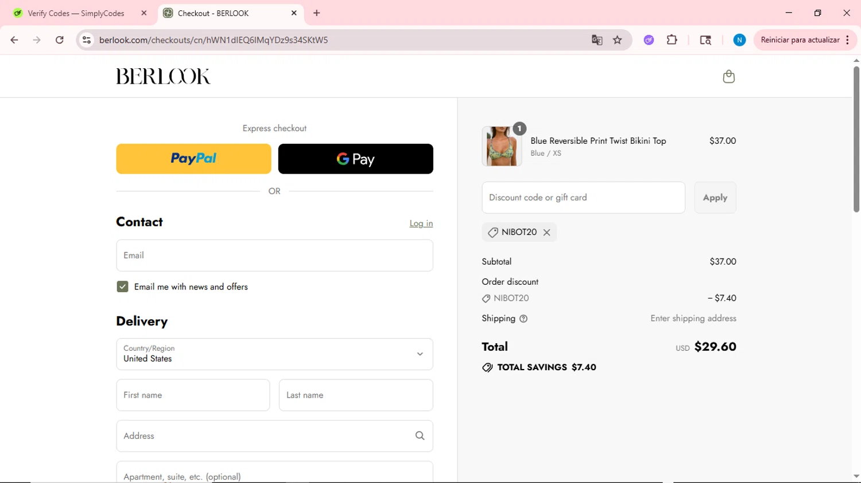Open a new browser tab

[316, 13]
